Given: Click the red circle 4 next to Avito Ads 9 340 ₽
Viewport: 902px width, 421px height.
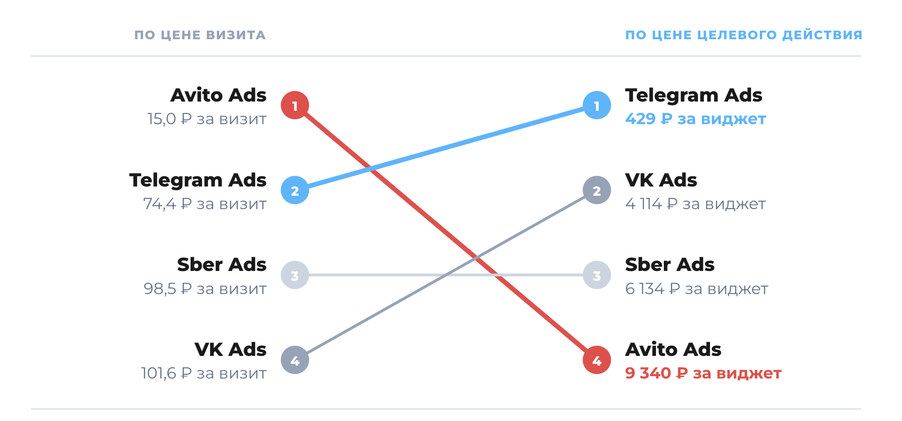Looking at the screenshot, I should [x=597, y=360].
